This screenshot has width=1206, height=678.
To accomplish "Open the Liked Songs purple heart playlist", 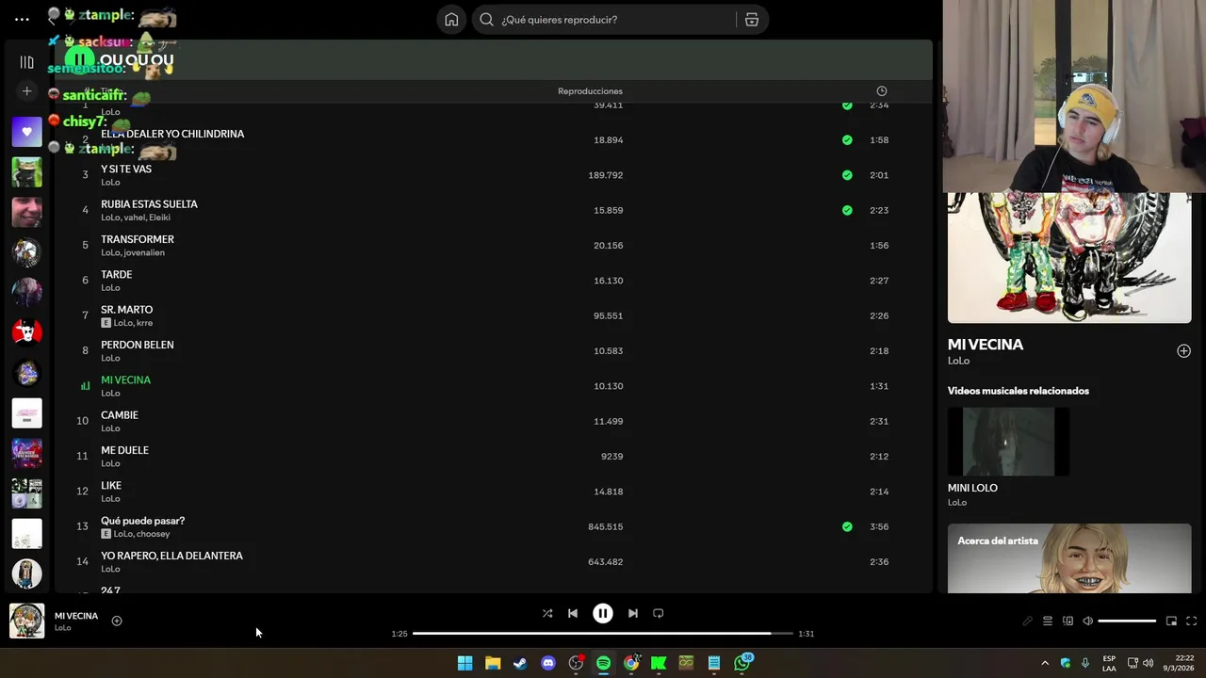I will [x=26, y=132].
